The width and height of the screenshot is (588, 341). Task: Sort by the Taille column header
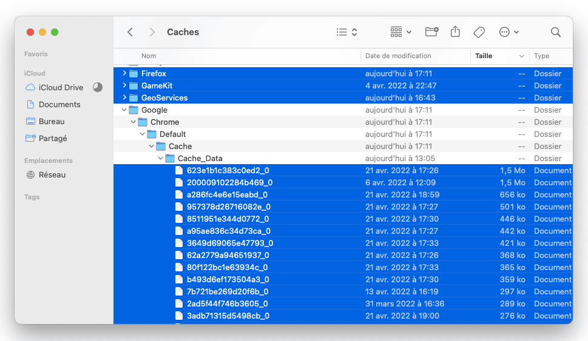point(484,56)
